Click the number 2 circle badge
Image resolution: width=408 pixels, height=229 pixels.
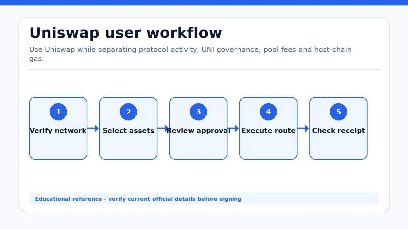coord(128,112)
